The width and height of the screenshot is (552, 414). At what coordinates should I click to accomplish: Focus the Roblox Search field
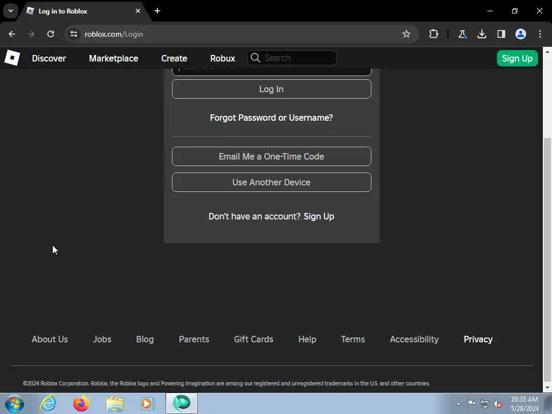[292, 58]
